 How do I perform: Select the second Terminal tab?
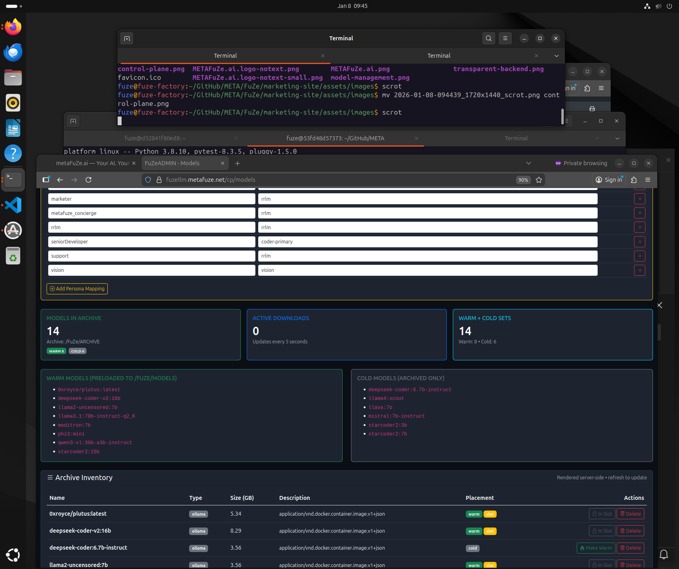[x=439, y=56]
